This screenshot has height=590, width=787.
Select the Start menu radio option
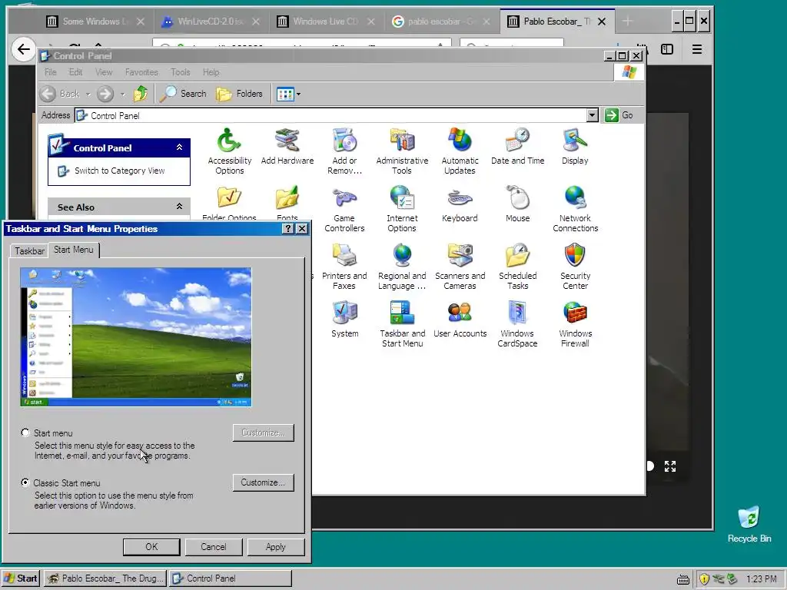(25, 433)
